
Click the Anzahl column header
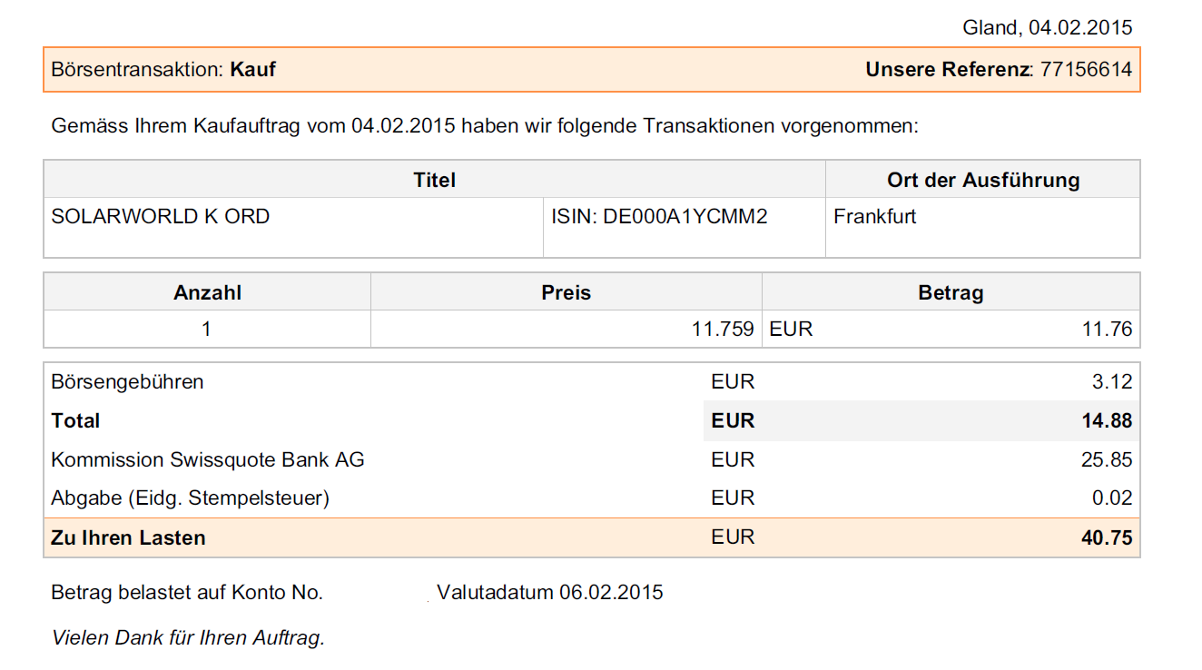[x=207, y=292]
